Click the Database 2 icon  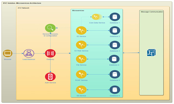pos(115,31)
